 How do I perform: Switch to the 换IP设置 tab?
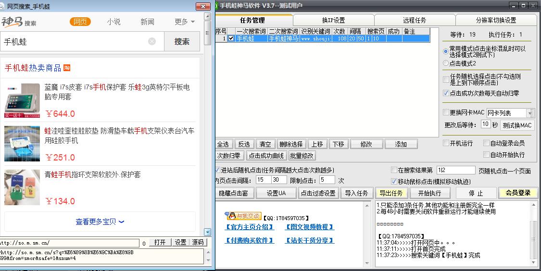tap(333, 20)
